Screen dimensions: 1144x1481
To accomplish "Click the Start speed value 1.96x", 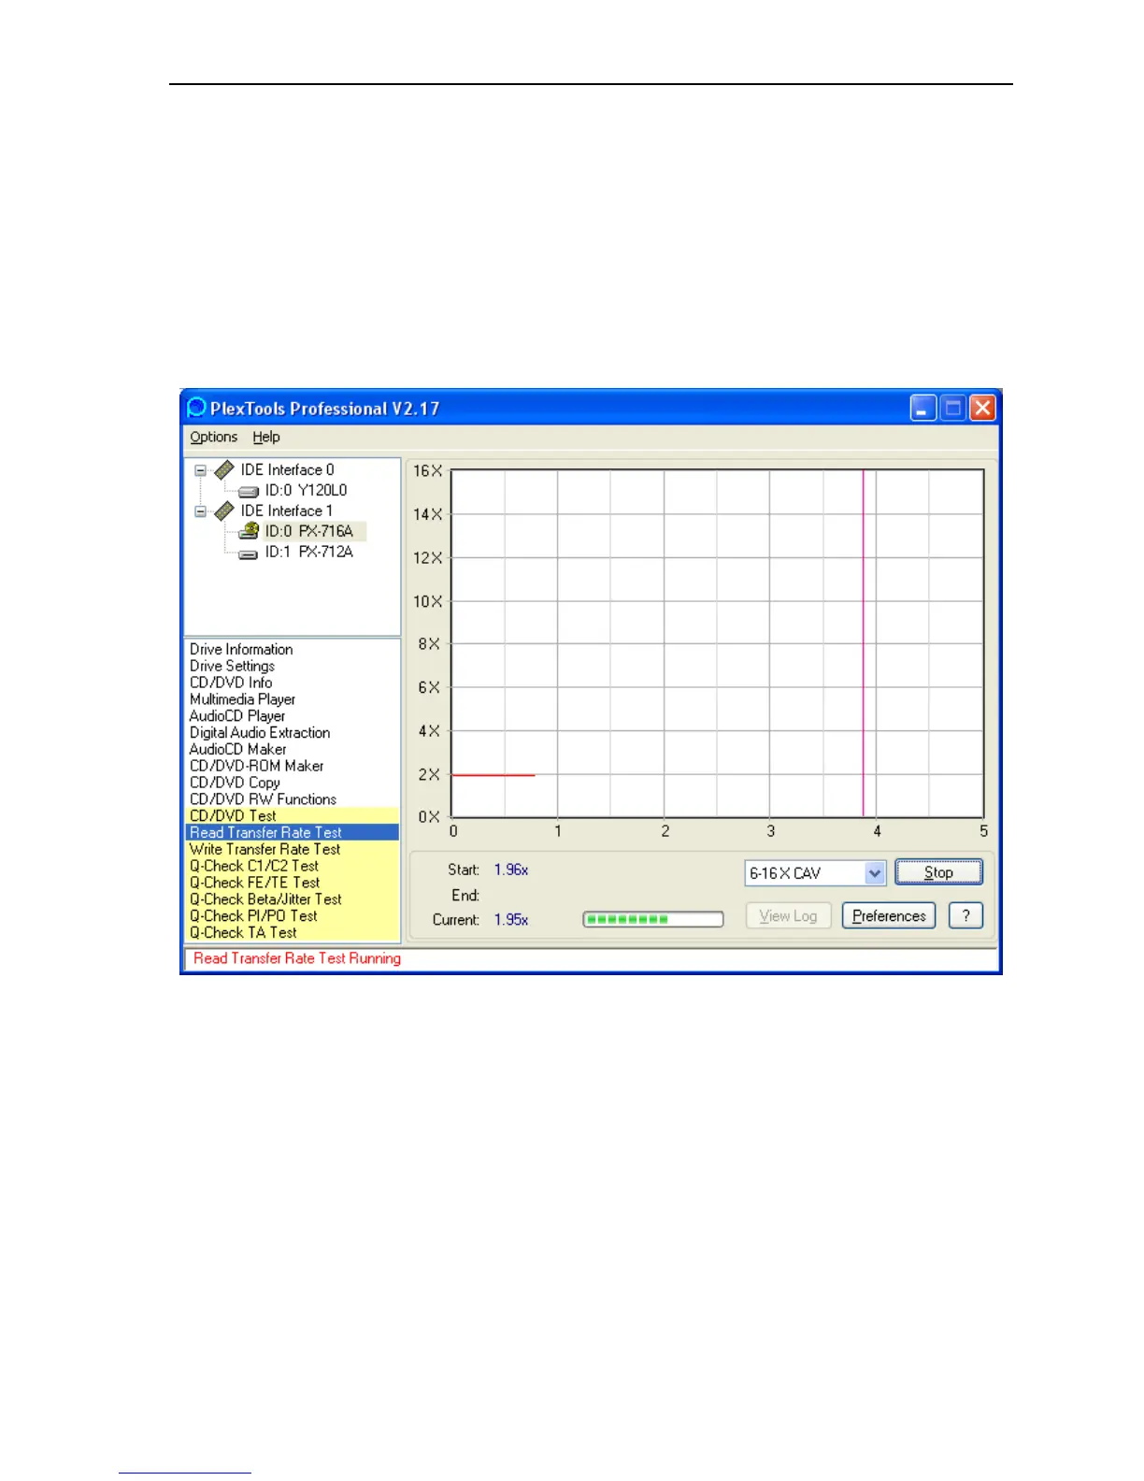I will tap(511, 870).
